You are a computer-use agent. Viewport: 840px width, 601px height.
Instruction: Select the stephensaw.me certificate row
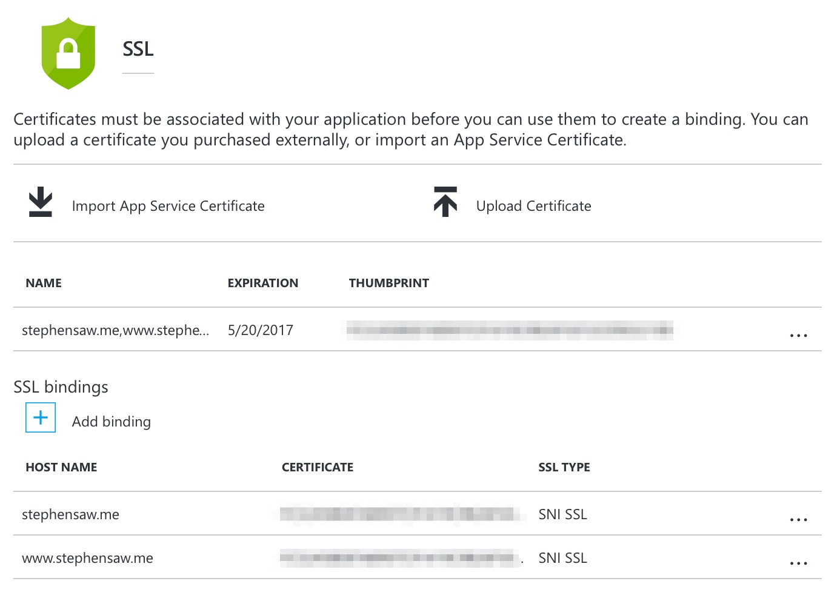115,330
